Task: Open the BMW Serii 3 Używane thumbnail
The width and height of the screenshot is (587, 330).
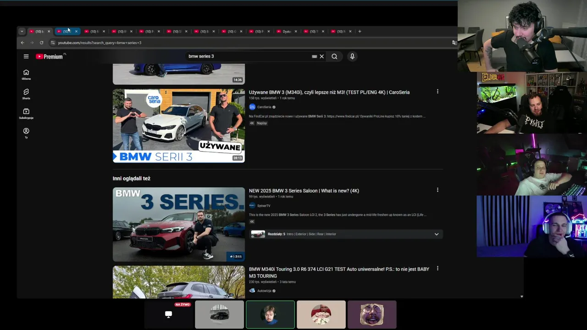Action: tap(179, 126)
